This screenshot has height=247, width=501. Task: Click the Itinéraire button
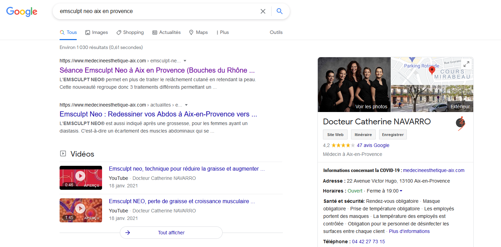click(x=363, y=135)
